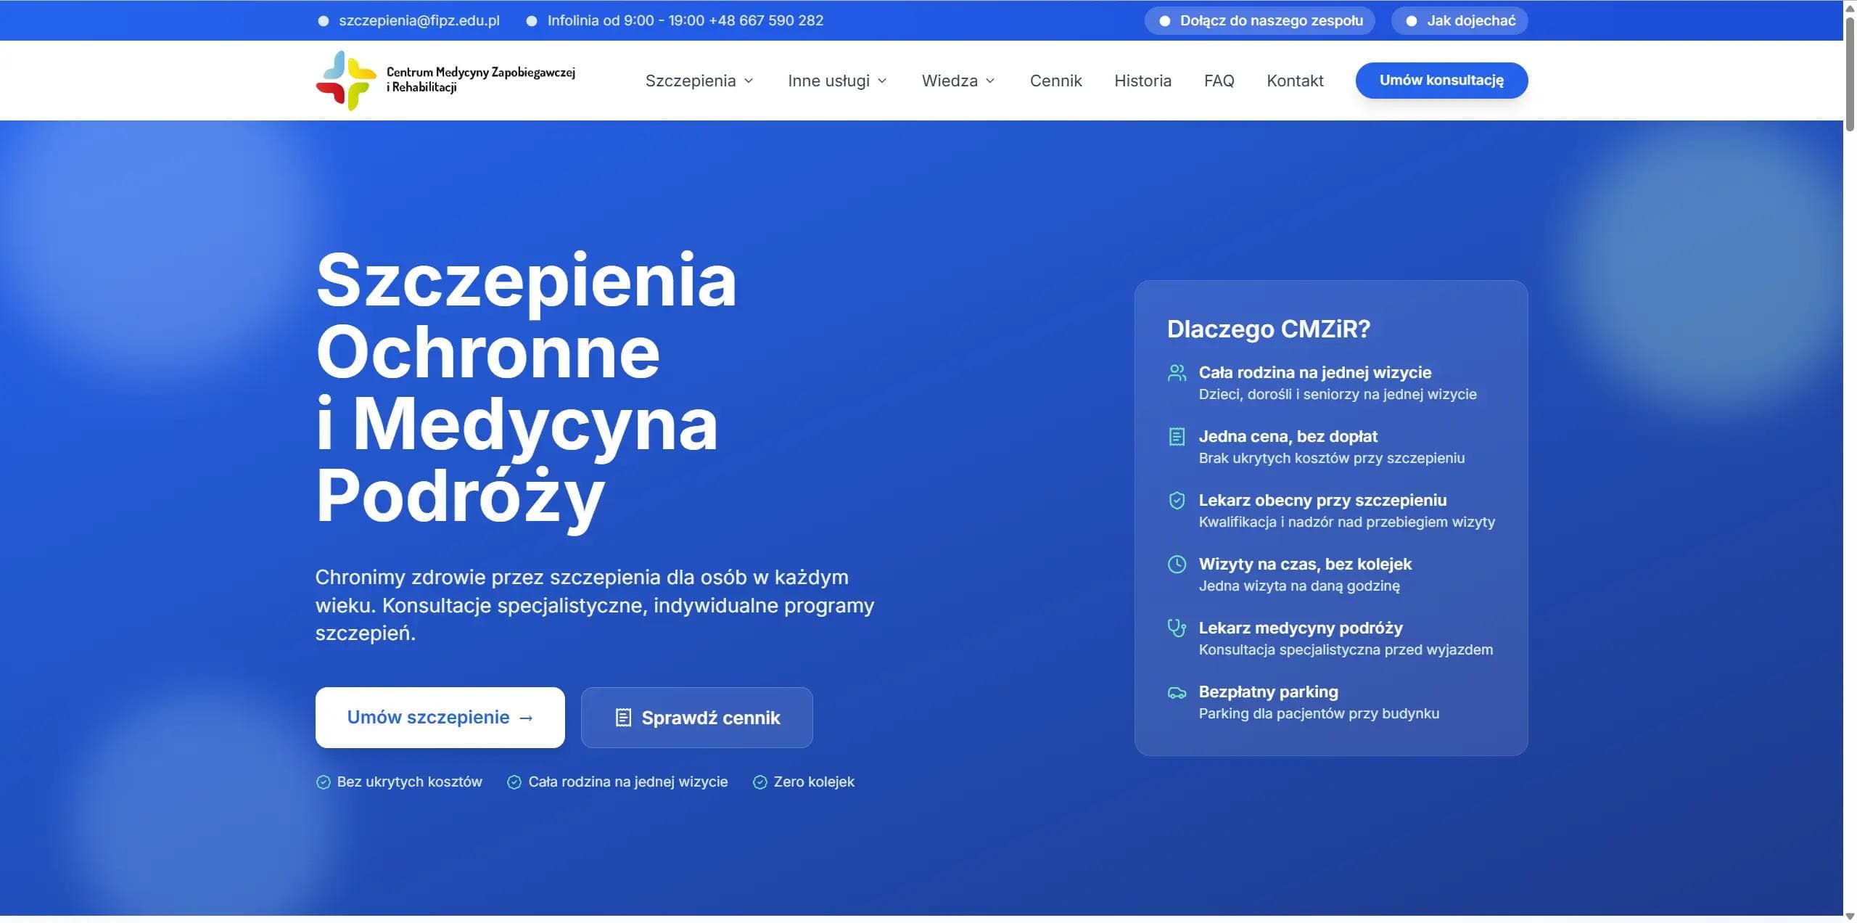Image resolution: width=1857 pixels, height=923 pixels.
Task: Click the 'Zero kolejek' label
Action: (814, 782)
